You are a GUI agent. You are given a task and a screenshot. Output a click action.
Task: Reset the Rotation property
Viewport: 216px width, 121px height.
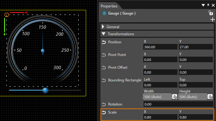(x=104, y=104)
